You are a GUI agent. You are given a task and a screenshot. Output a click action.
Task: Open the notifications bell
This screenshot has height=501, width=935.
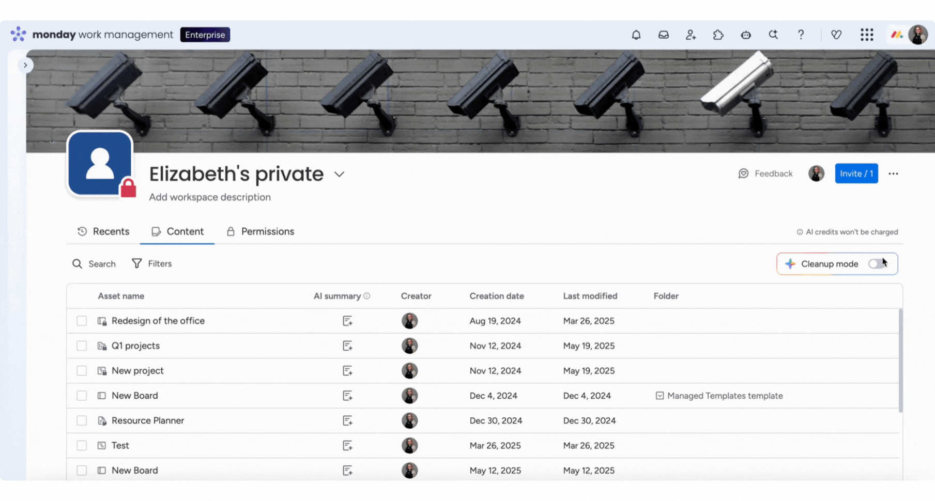tap(636, 35)
